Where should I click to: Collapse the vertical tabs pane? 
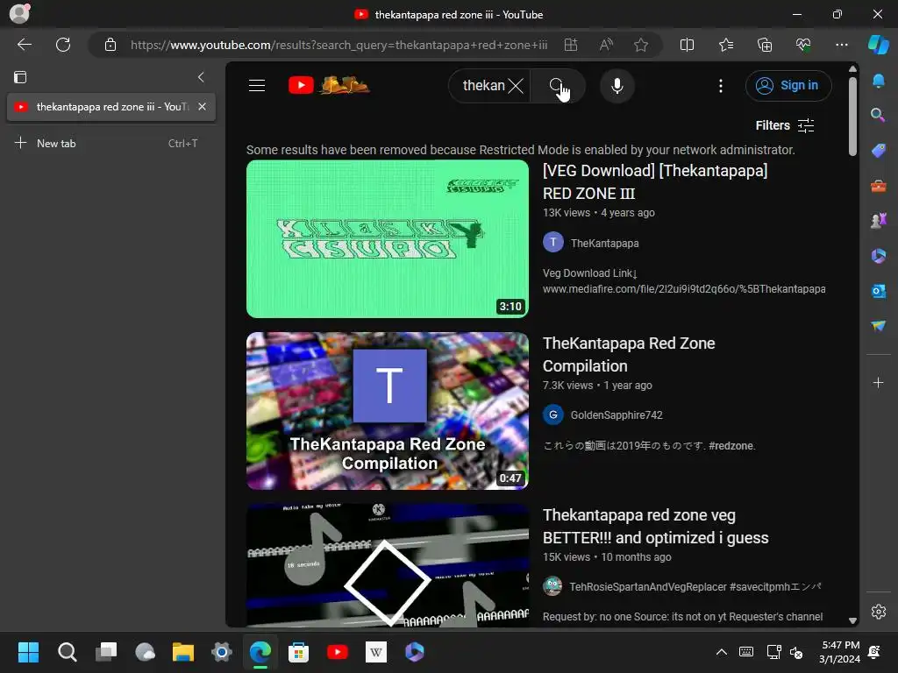tap(201, 77)
